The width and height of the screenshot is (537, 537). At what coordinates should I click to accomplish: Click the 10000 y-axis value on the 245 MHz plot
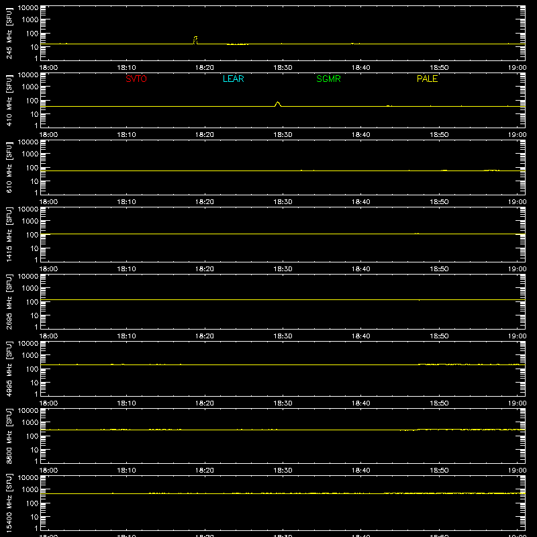tap(28, 8)
